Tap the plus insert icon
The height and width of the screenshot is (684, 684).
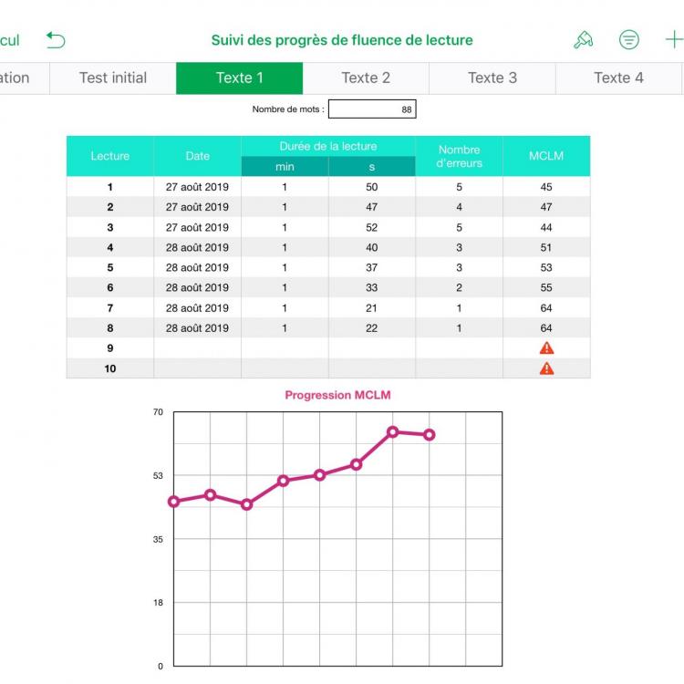(674, 40)
